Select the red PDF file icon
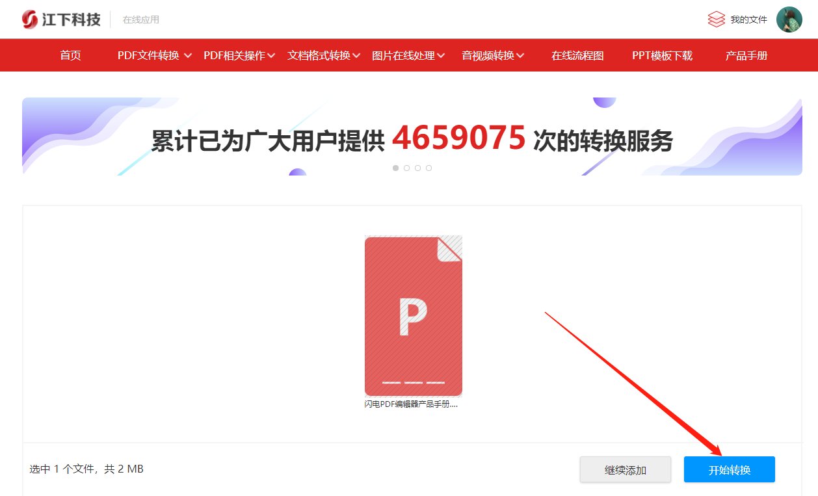 pyautogui.click(x=414, y=316)
